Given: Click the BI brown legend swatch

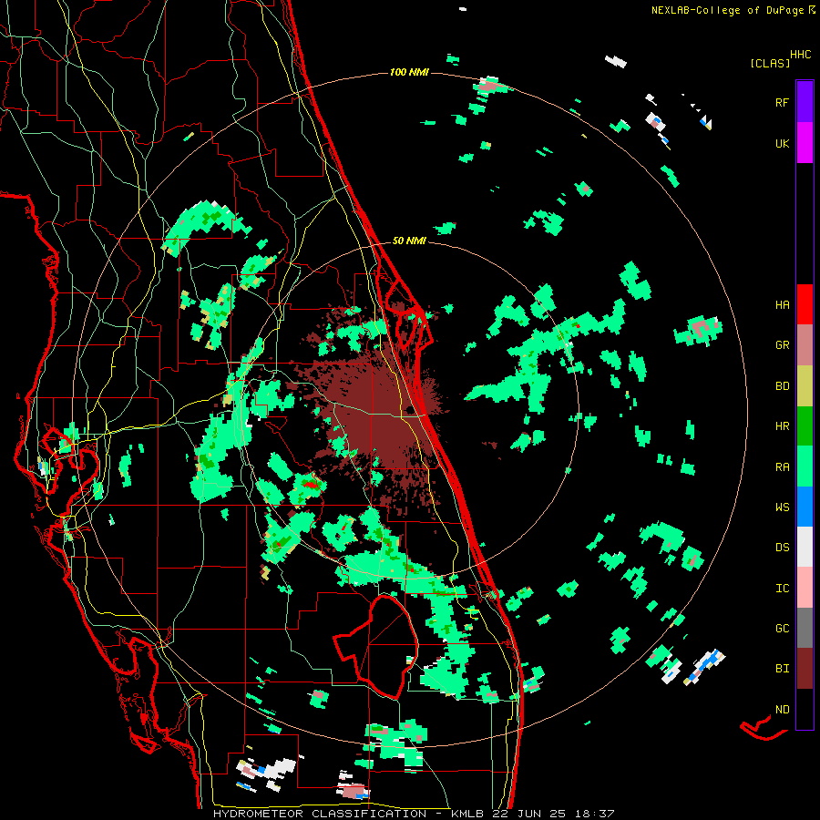Looking at the screenshot, I should coord(805,669).
